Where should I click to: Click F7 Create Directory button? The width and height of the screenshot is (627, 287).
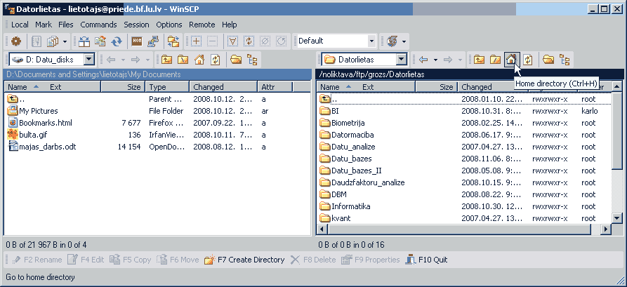(244, 260)
